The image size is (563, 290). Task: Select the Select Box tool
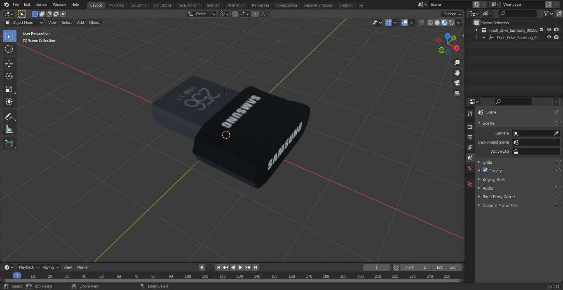tap(9, 36)
